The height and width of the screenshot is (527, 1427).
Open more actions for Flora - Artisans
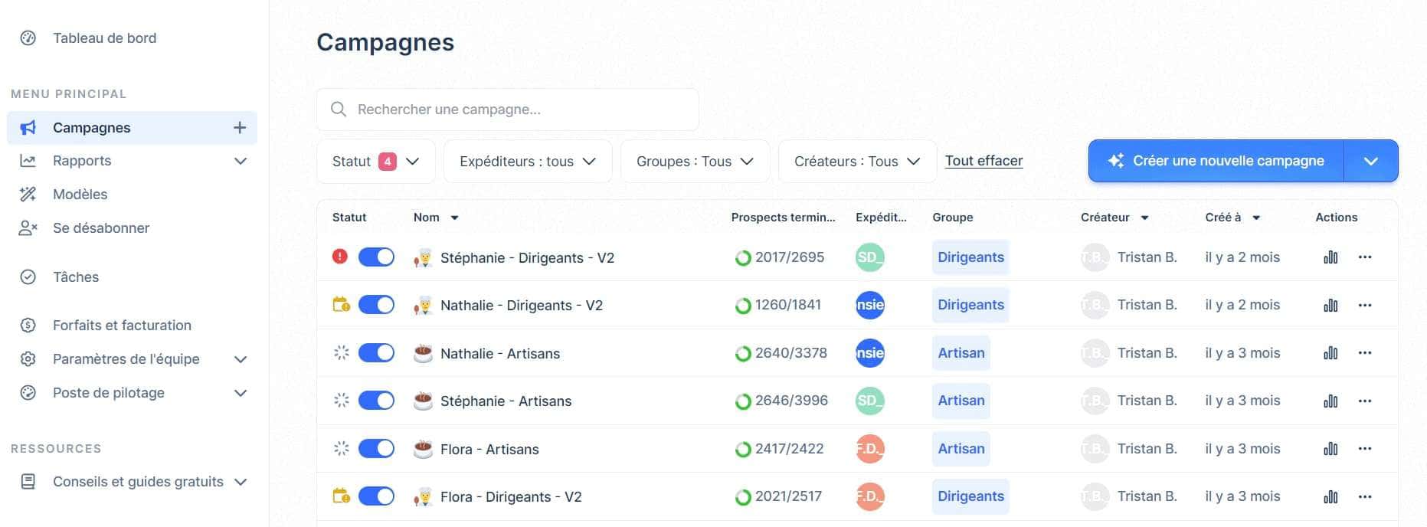(1365, 449)
